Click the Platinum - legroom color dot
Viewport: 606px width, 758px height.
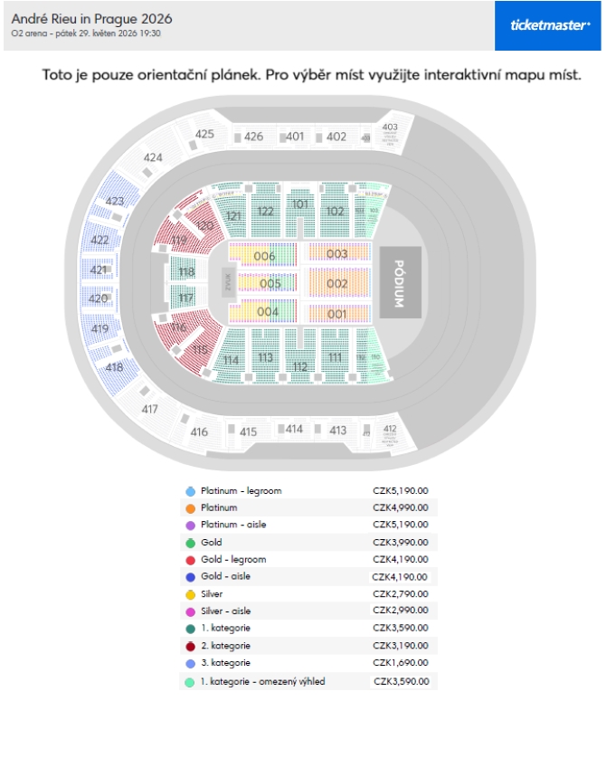click(191, 492)
